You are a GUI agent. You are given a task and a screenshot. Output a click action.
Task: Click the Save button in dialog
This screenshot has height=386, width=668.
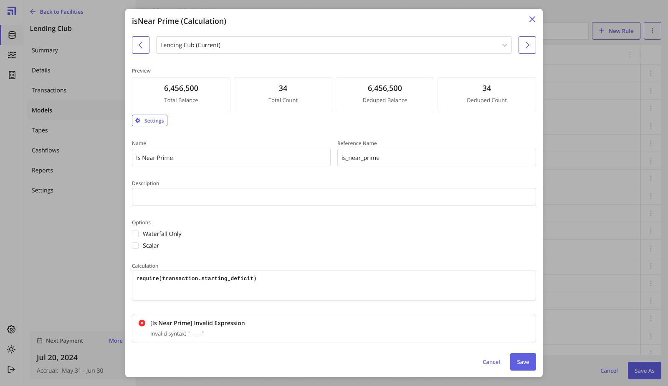(x=523, y=362)
